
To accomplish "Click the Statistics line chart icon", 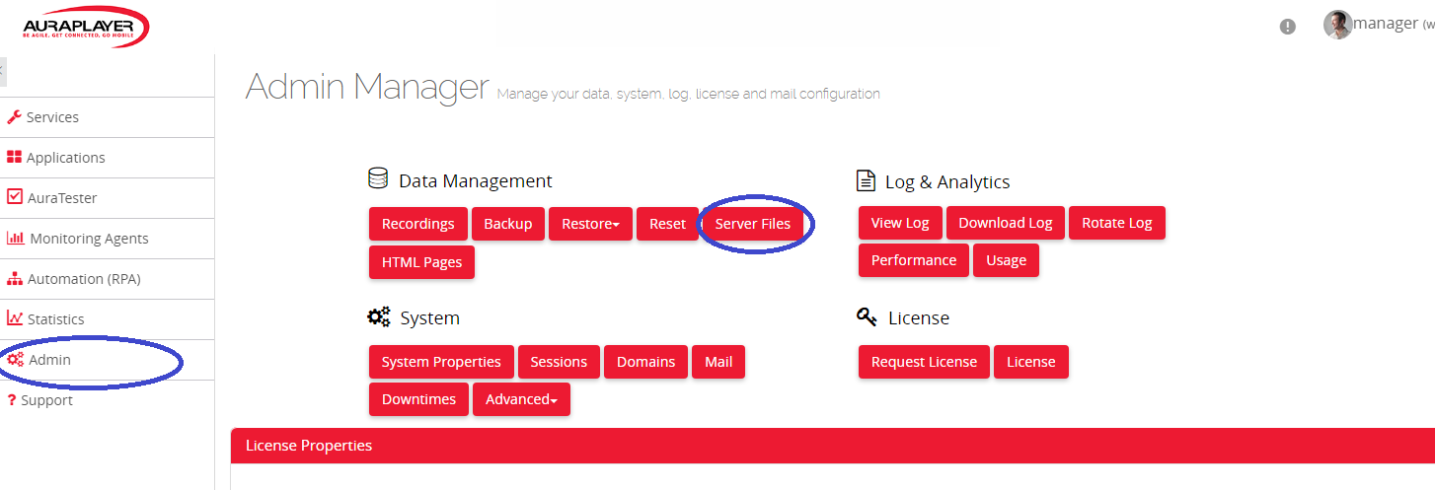I will 15,318.
